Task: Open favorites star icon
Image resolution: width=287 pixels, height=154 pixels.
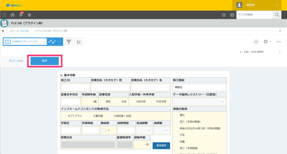Action: pos(29,15)
